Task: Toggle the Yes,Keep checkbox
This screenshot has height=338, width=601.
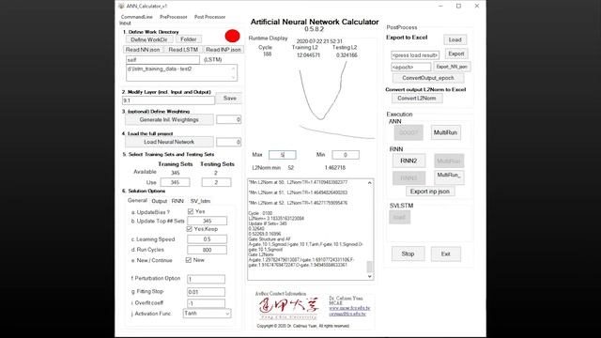Action: pyautogui.click(x=189, y=229)
